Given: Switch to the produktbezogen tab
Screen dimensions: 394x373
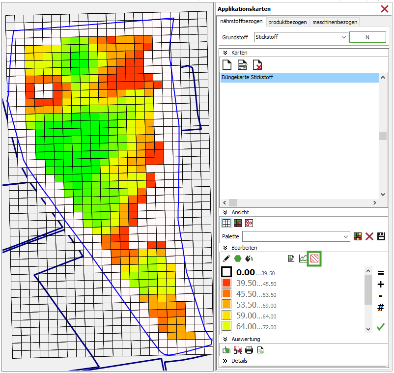Looking at the screenshot, I should (287, 22).
